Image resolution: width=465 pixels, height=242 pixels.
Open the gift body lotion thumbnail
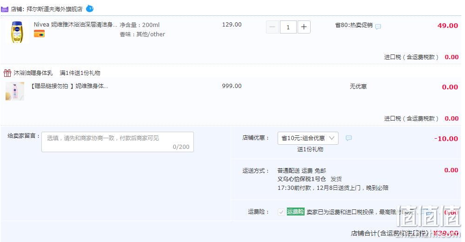pos(15,91)
